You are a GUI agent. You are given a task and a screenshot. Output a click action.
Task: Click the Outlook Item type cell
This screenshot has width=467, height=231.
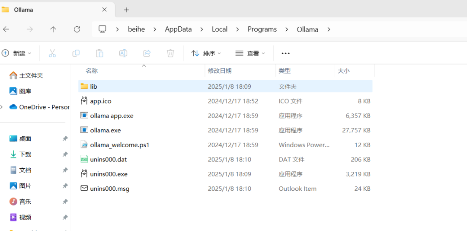[x=297, y=188]
